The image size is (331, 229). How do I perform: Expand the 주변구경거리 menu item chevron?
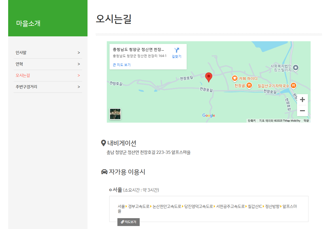[79, 87]
